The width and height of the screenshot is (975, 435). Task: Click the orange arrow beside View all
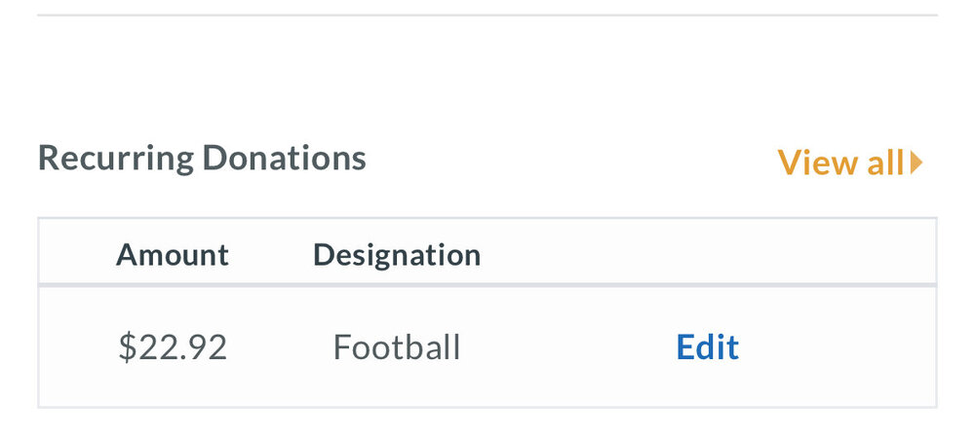pyautogui.click(x=916, y=163)
